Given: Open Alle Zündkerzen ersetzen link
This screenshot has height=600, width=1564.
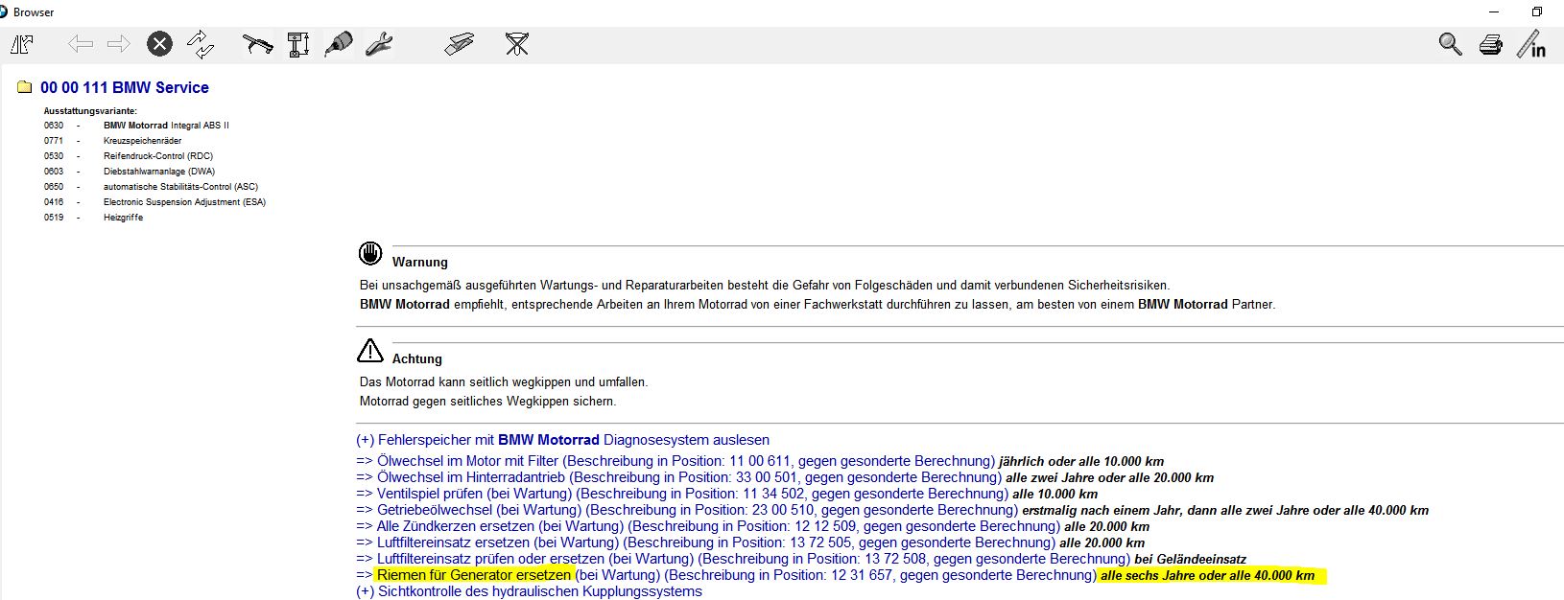Looking at the screenshot, I should coord(708,526).
